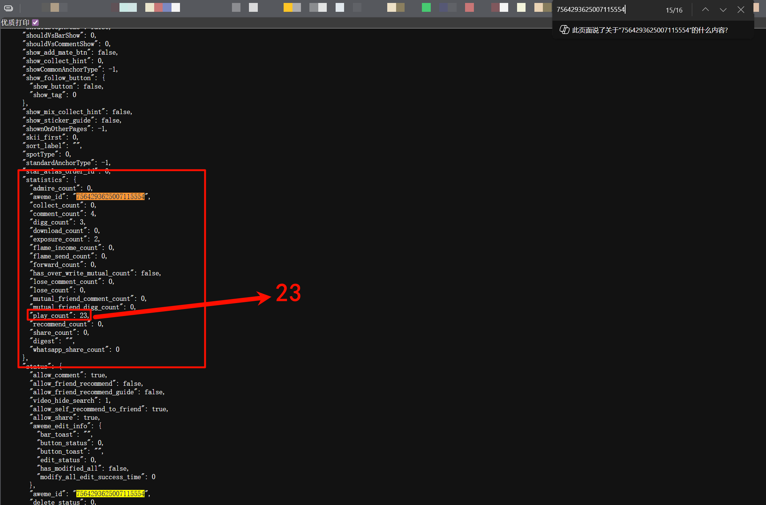Open the green favicon bookmark
The image size is (766, 505).
click(x=426, y=7)
